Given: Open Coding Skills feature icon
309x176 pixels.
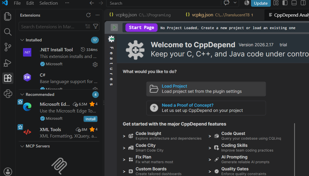Looking at the screenshot, I should 217,148.
